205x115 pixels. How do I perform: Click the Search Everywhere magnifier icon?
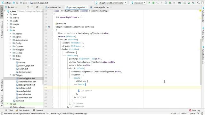(198, 3)
